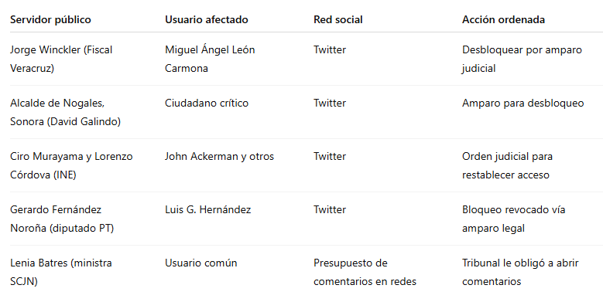Select the Gerardo Fernández Noroña cell
The height and width of the screenshot is (302, 603).
click(62, 219)
